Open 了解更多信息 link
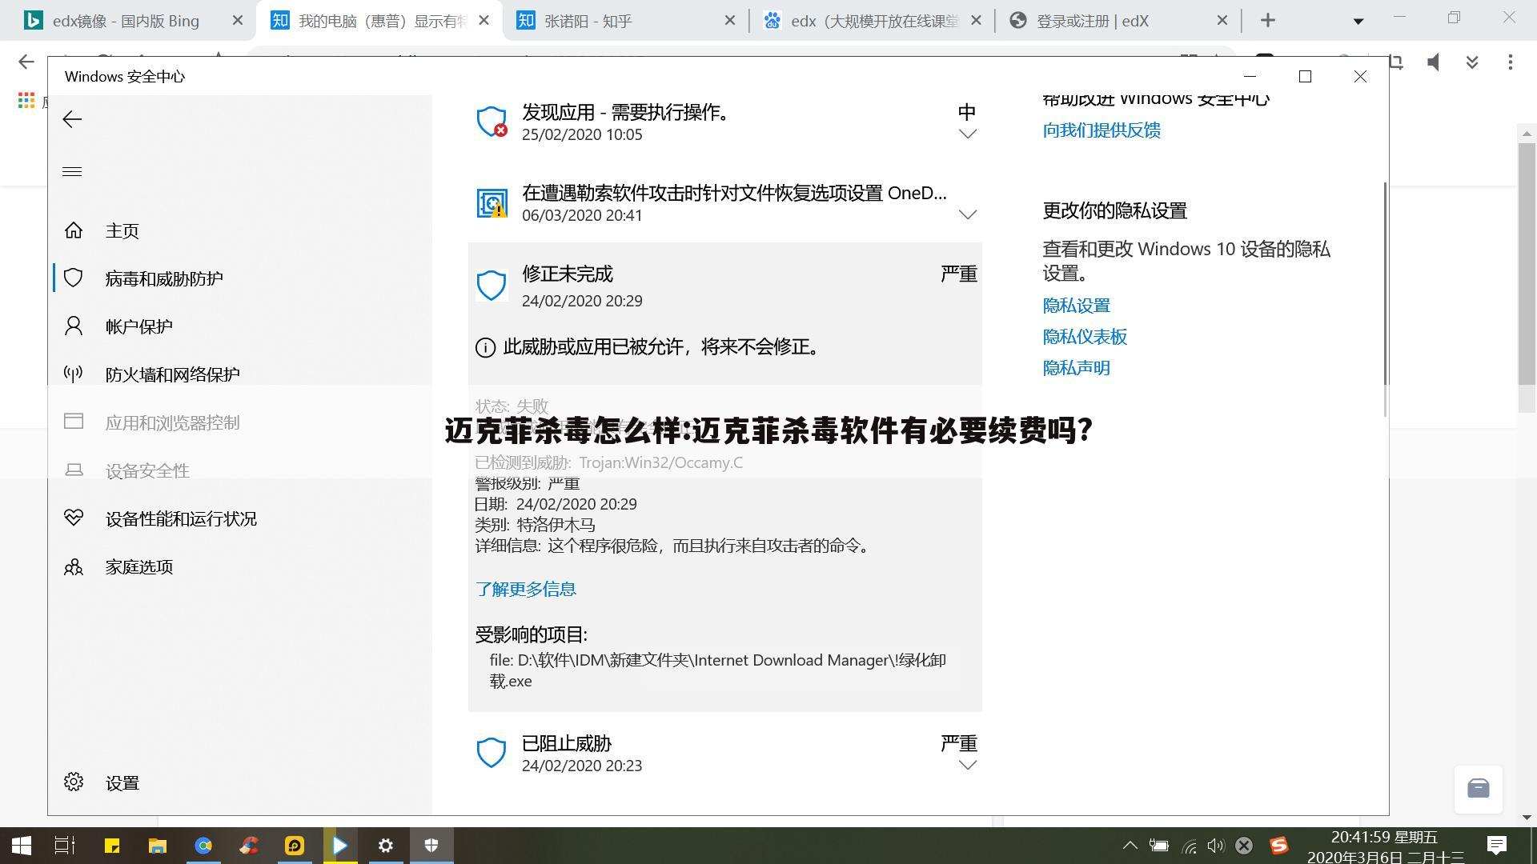 [526, 589]
